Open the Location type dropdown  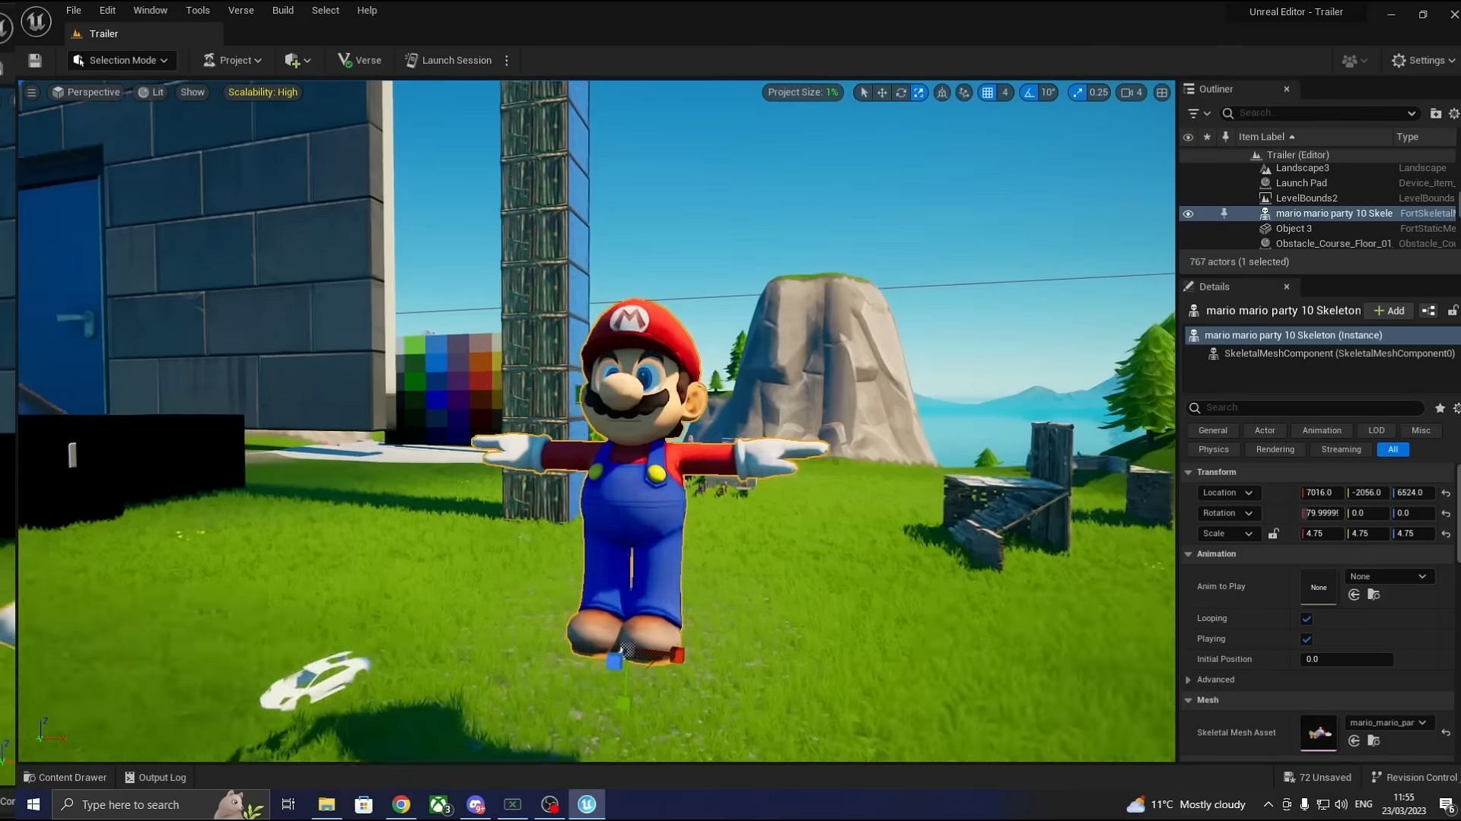[1227, 493]
